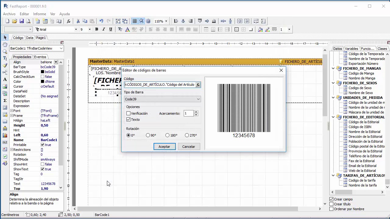Enable the Verificación checkbox
The width and height of the screenshot is (390, 219).
[128, 113]
